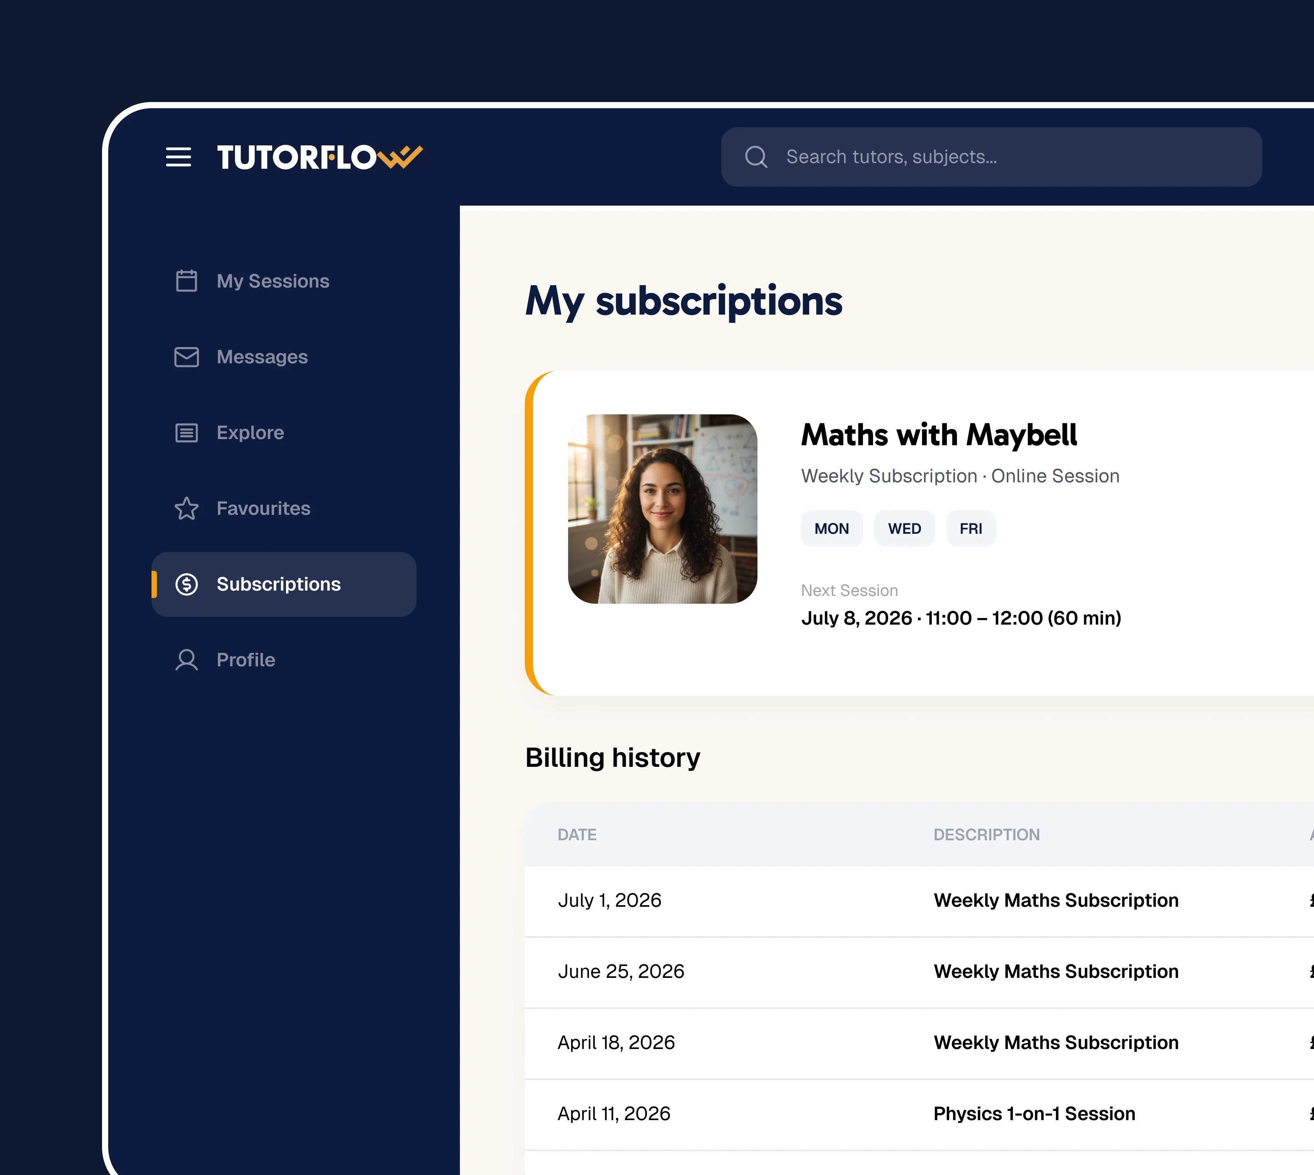Click the search magnifier icon
This screenshot has height=1175, width=1314.
coord(756,157)
